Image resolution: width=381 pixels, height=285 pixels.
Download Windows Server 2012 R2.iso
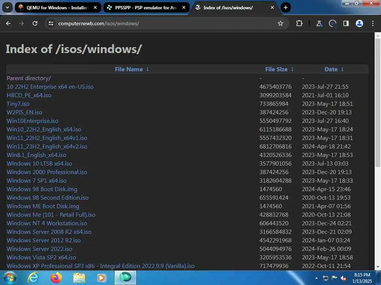tap(44, 240)
